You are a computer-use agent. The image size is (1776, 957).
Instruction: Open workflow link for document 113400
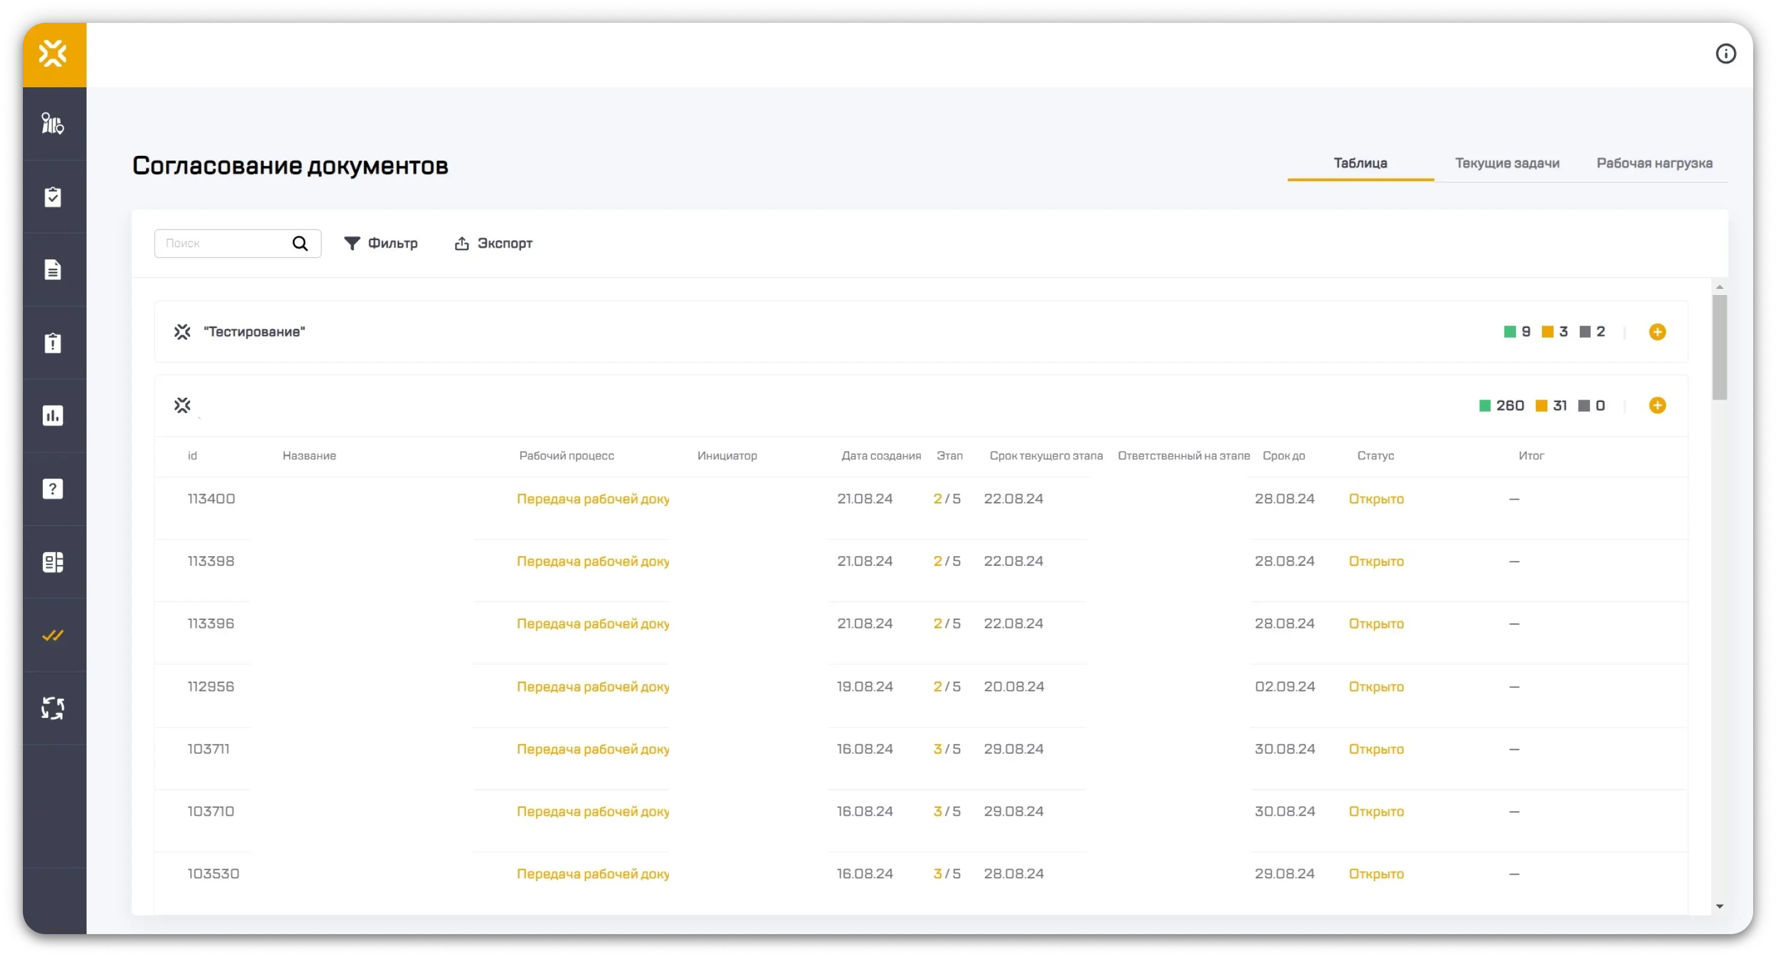592,499
